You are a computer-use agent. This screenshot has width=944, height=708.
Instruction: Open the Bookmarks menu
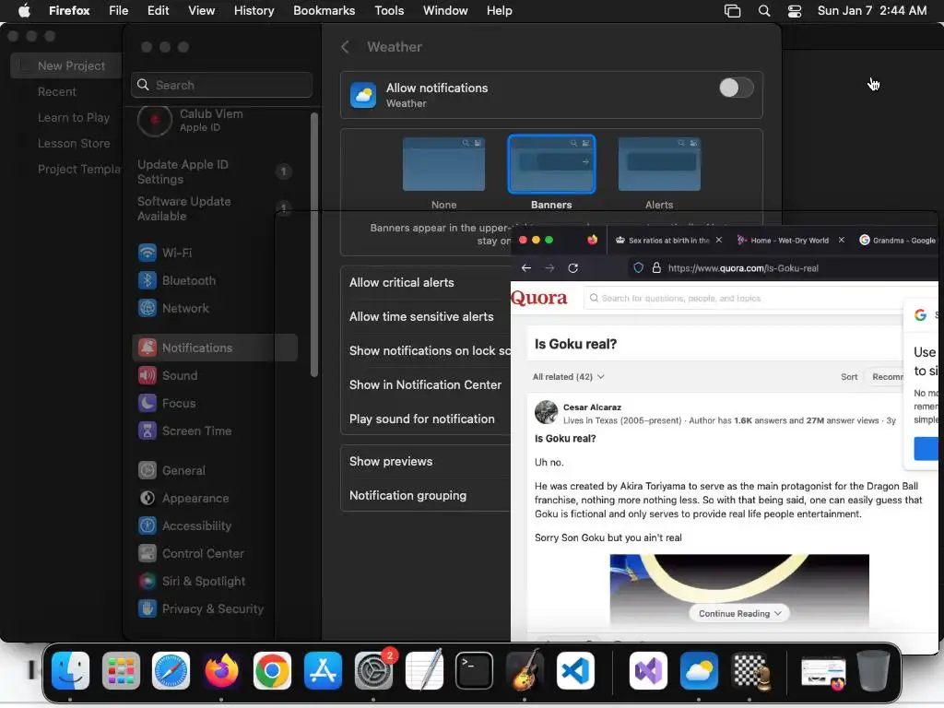click(324, 11)
